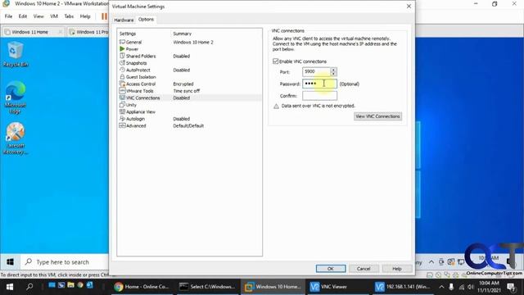The height and width of the screenshot is (295, 524).
Task: Click the General row's icon
Action: (x=122, y=42)
